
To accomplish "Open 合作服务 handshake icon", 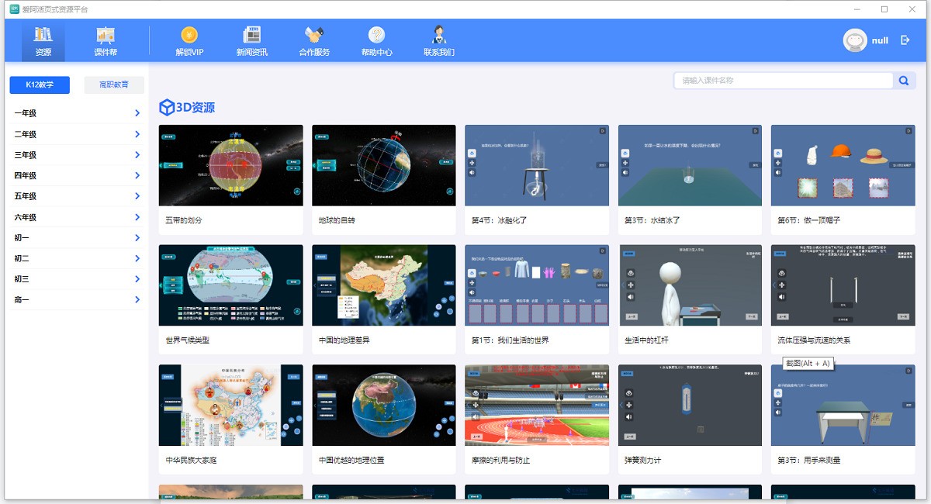I will (x=314, y=35).
